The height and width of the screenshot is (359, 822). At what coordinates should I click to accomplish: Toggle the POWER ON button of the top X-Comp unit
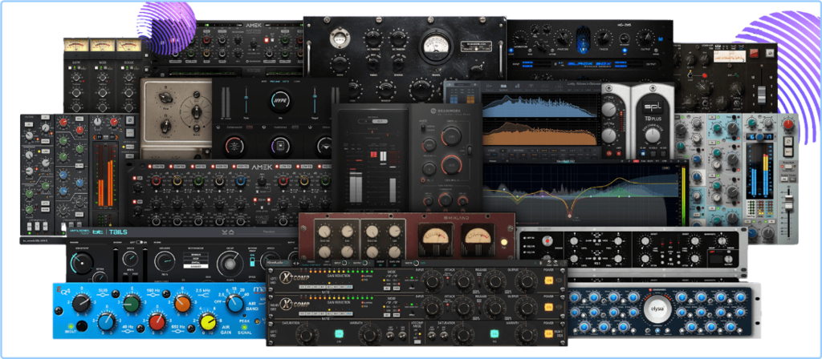coord(548,280)
